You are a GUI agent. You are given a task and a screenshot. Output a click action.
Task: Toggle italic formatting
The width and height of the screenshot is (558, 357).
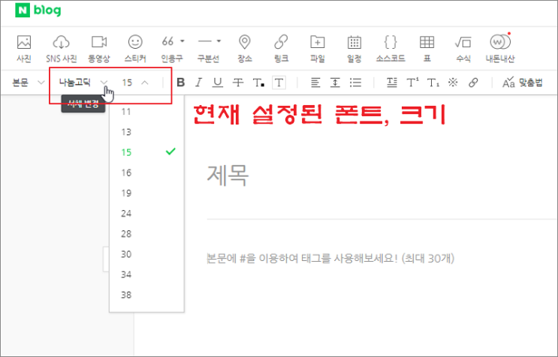tap(199, 82)
